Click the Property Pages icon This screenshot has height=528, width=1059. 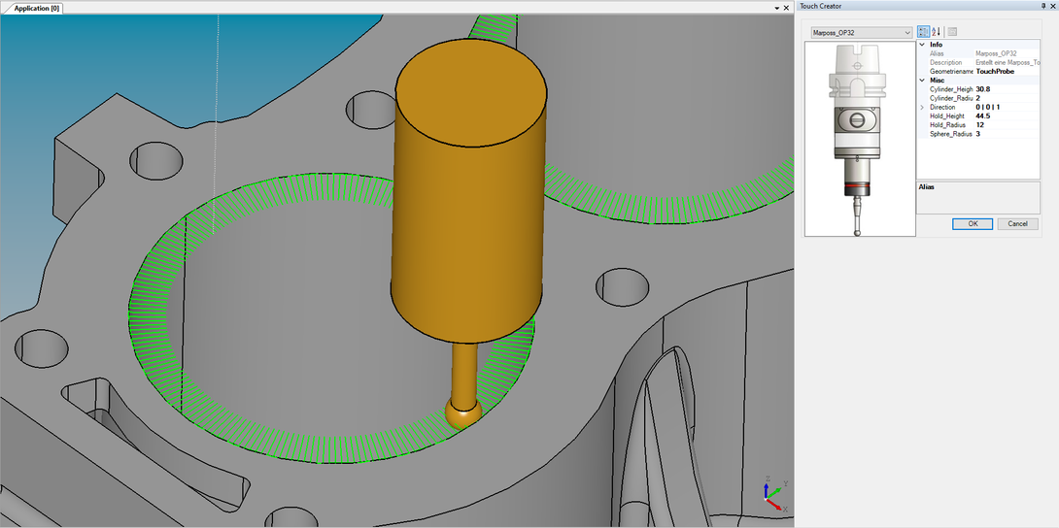(x=953, y=32)
